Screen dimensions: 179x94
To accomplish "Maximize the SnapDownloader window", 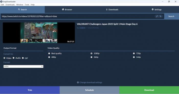I will 169,2.
